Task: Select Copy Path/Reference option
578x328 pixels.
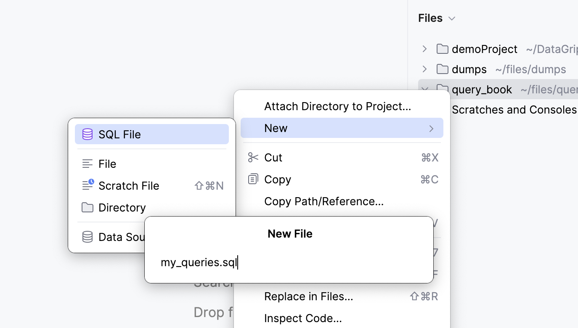Action: pos(324,201)
